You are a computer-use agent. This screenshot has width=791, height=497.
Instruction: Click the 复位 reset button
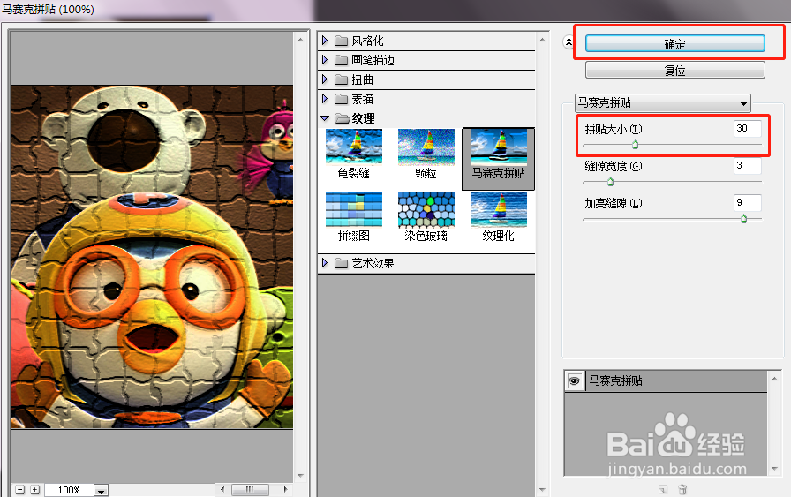click(x=675, y=70)
